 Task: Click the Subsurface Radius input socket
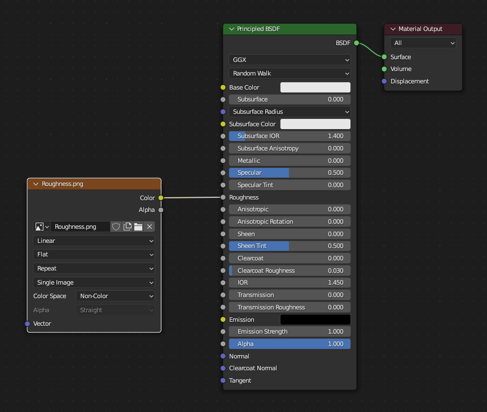click(x=223, y=112)
